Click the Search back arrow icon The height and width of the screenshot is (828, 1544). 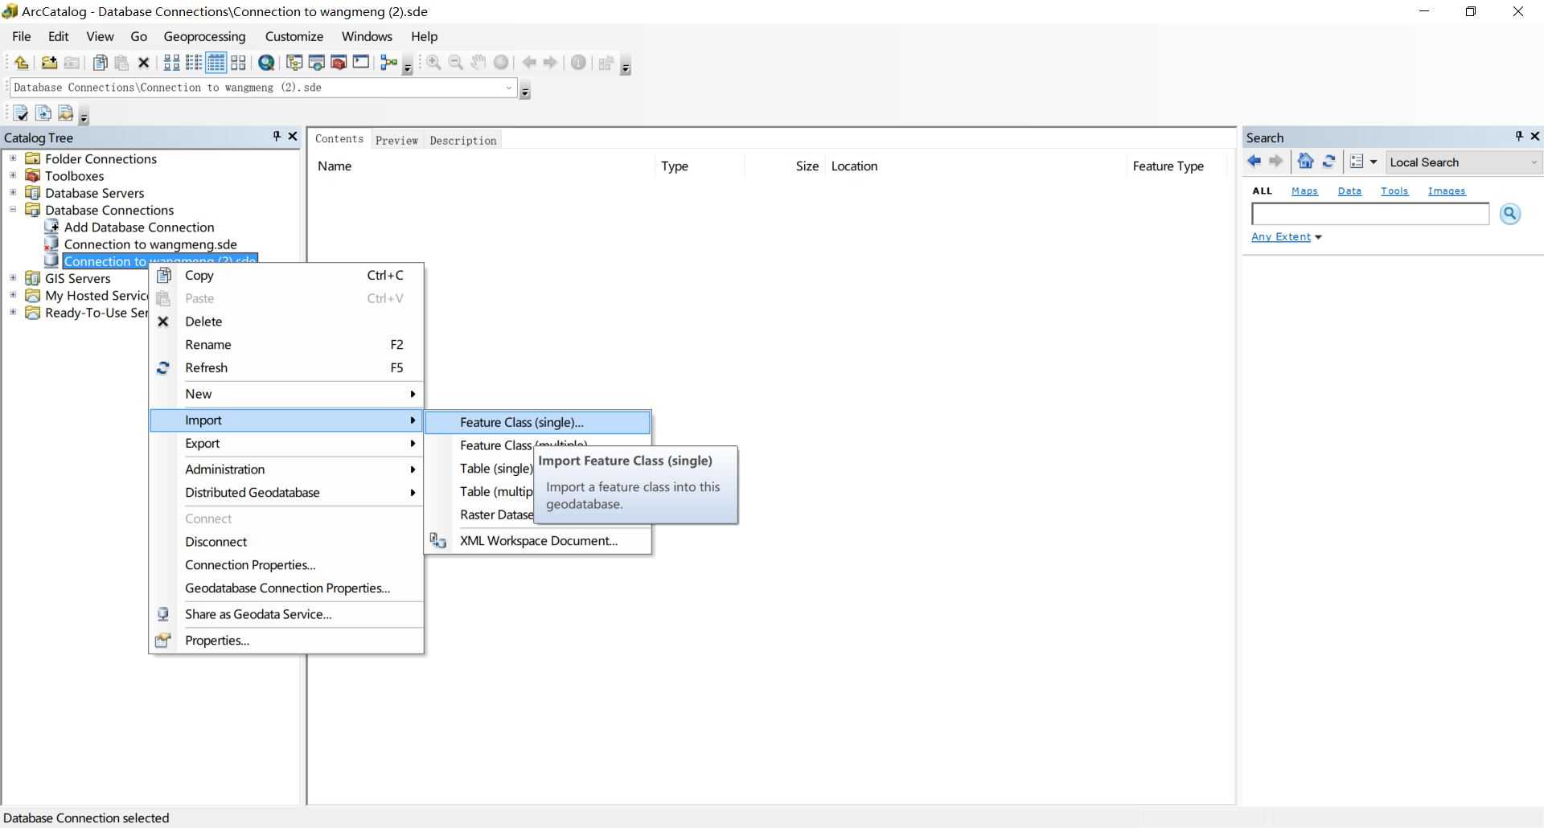click(x=1254, y=162)
